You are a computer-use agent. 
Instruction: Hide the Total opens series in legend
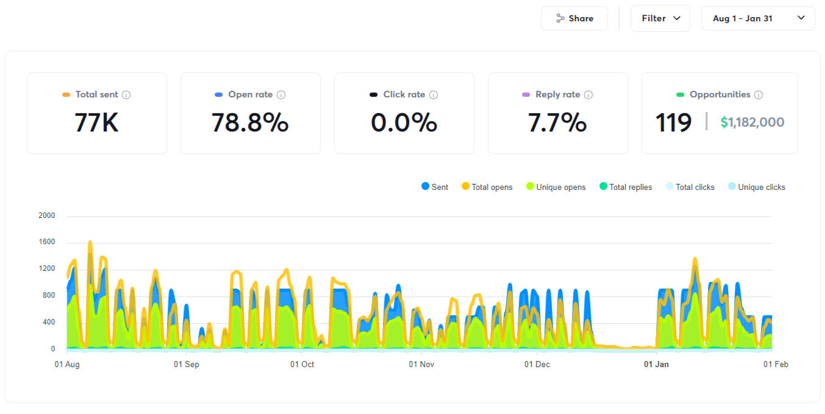point(487,187)
